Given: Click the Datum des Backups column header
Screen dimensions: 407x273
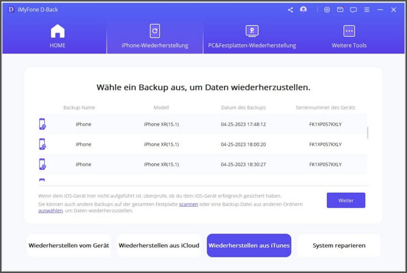Looking at the screenshot, I should click(243, 107).
